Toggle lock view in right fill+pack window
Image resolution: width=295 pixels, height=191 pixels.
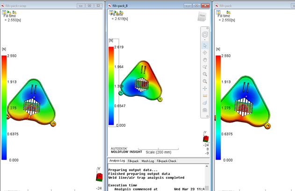point(218,13)
